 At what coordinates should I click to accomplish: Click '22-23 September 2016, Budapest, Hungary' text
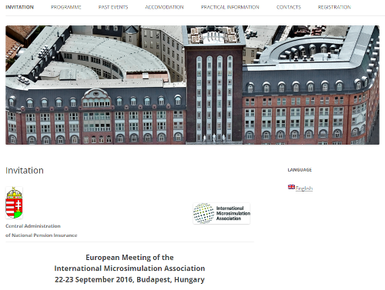tap(129, 279)
